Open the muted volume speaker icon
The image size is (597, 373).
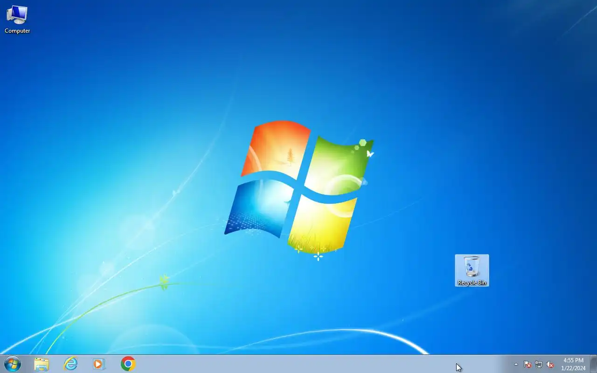coord(550,365)
